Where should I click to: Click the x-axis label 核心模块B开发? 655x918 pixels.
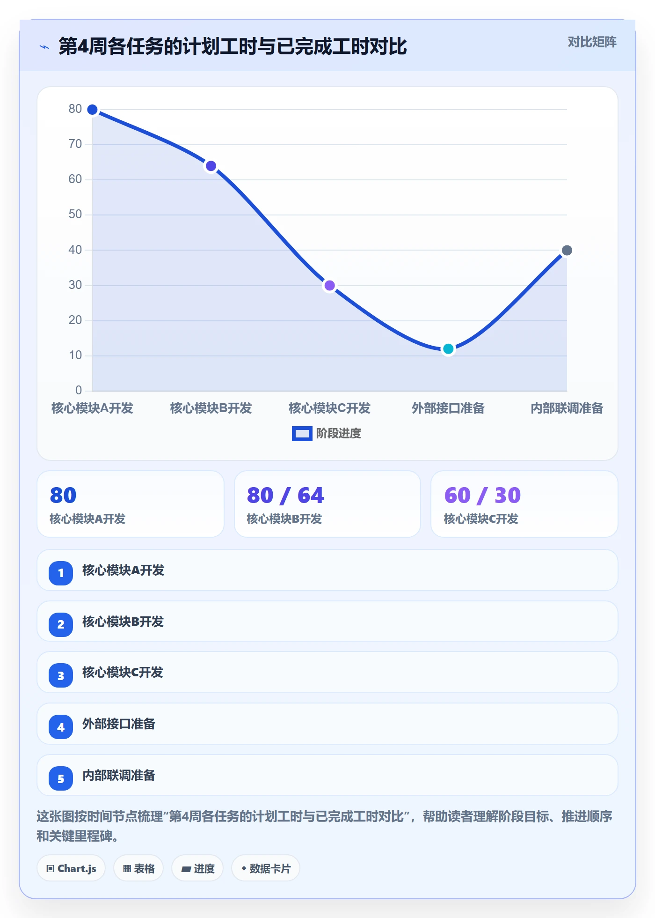211,408
